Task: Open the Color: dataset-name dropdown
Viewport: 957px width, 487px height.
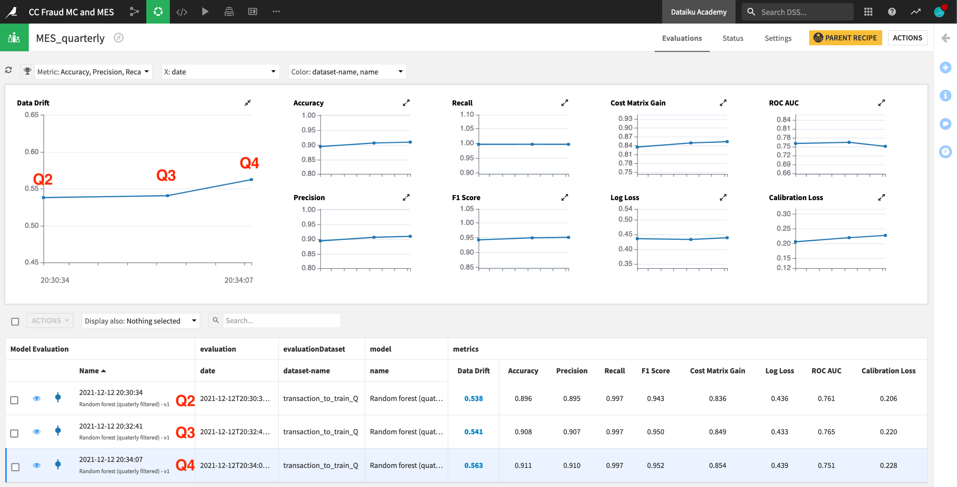Action: click(347, 71)
